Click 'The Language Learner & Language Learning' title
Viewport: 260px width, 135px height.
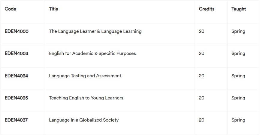pyautogui.click(x=95, y=31)
